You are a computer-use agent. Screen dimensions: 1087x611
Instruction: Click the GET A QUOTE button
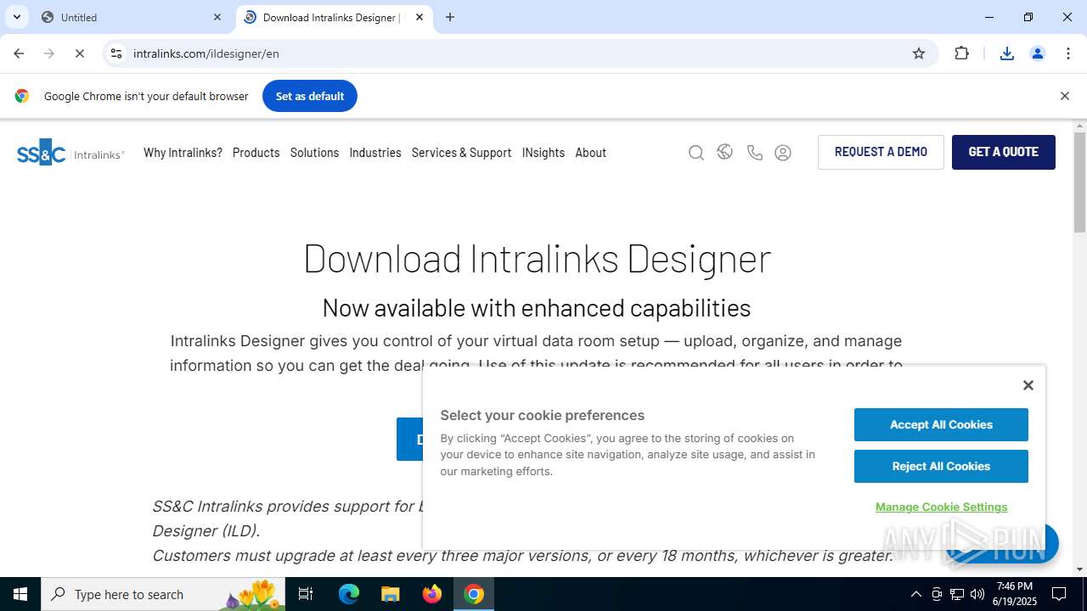[x=1003, y=152]
